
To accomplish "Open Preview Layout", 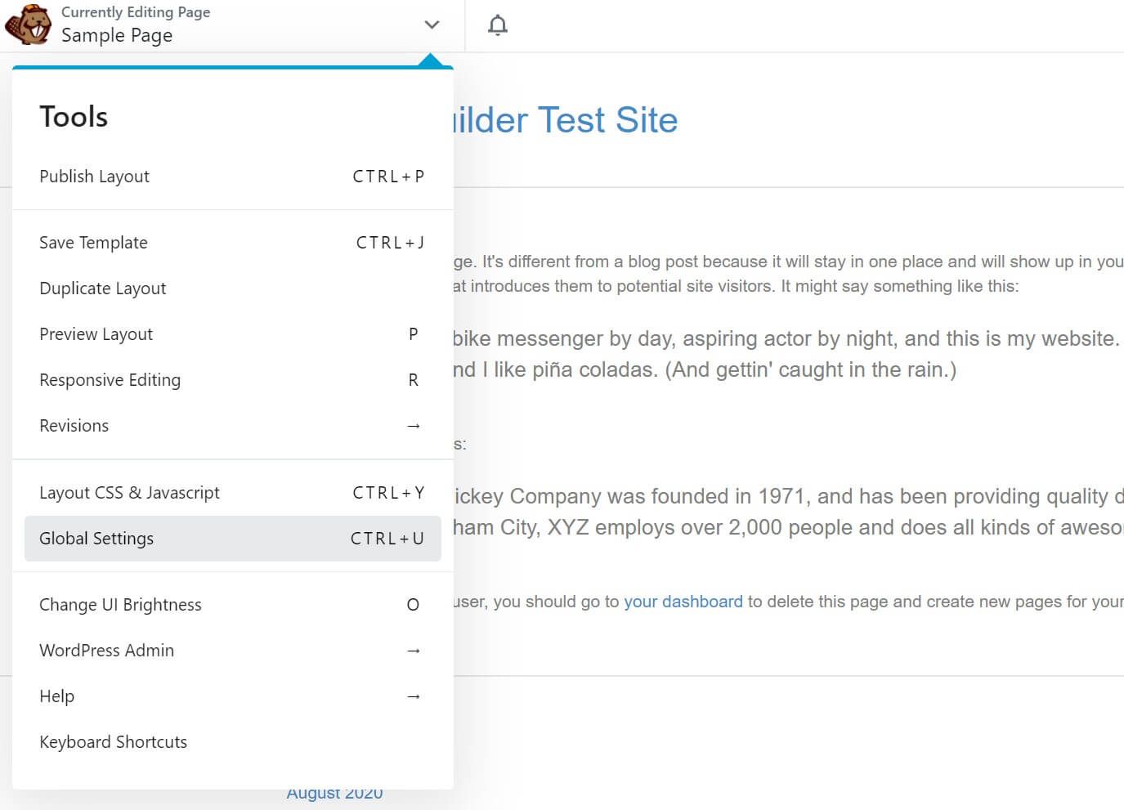I will (x=96, y=333).
